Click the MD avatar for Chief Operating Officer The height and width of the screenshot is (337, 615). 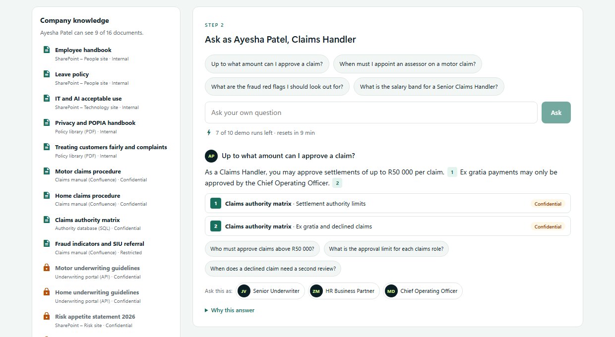point(391,291)
